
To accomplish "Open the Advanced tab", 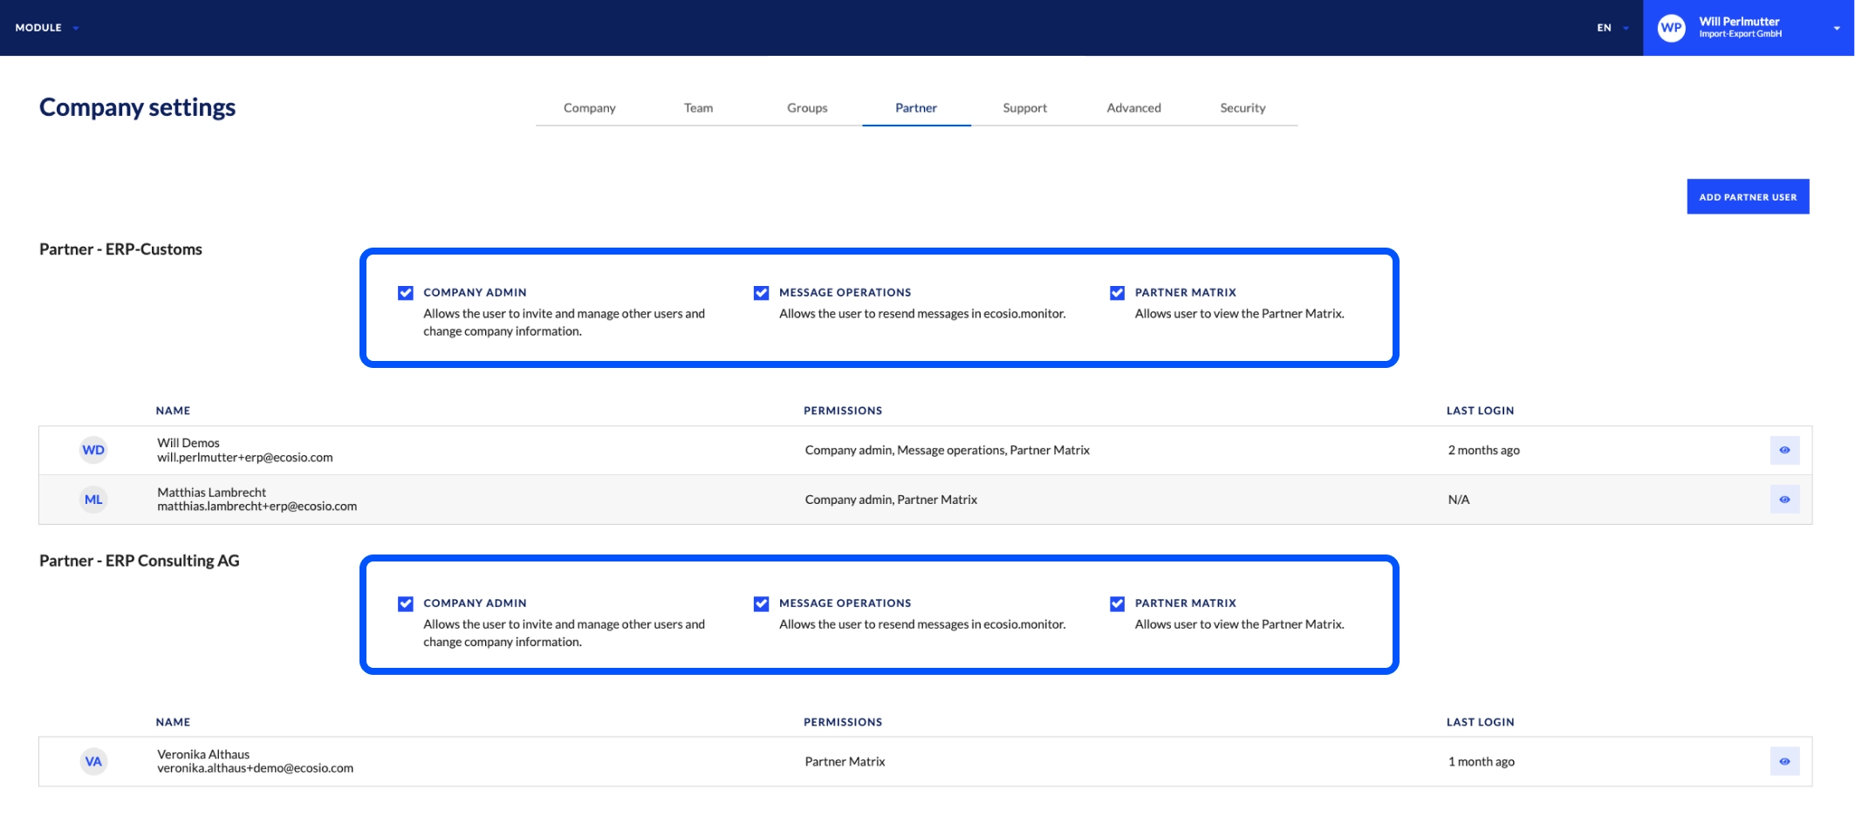I will pyautogui.click(x=1133, y=108).
